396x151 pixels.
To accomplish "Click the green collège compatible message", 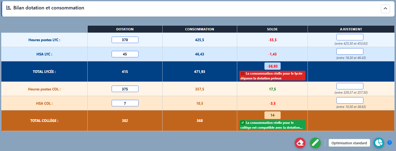I will pos(273,125).
